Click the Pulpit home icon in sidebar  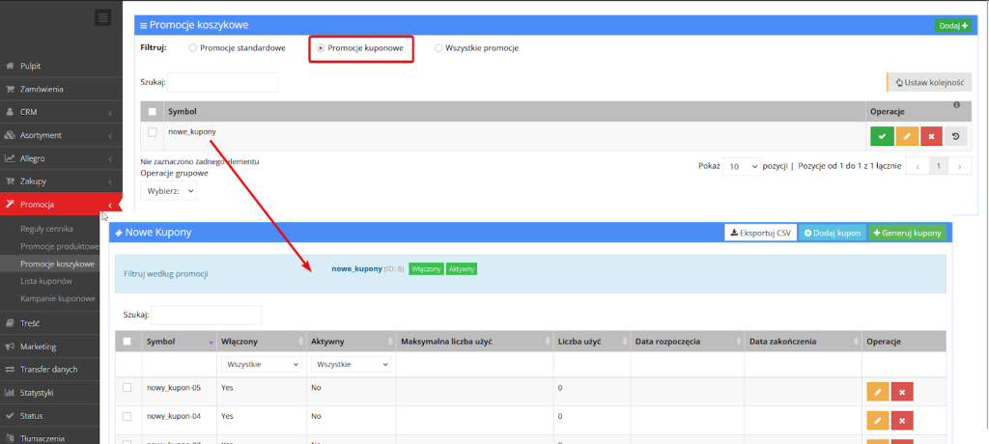pos(10,66)
